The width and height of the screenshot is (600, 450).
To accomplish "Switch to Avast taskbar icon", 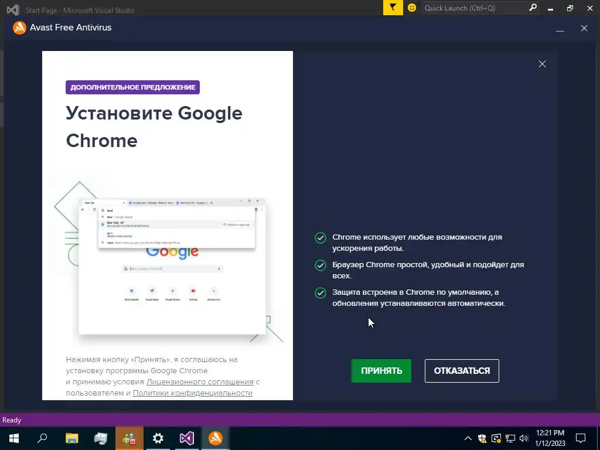I will coord(216,438).
